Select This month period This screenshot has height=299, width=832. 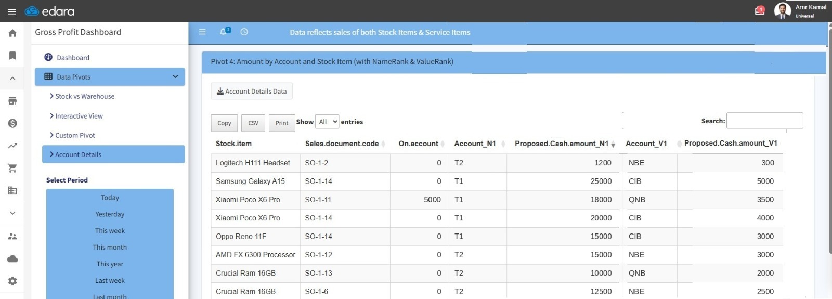pyautogui.click(x=110, y=248)
